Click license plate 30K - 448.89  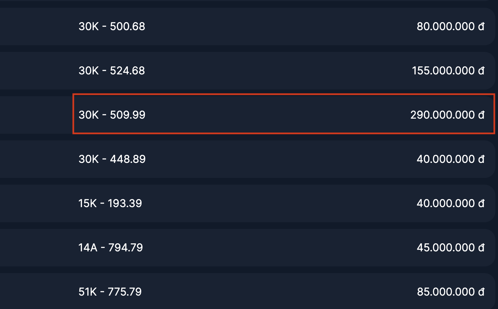[x=112, y=159]
